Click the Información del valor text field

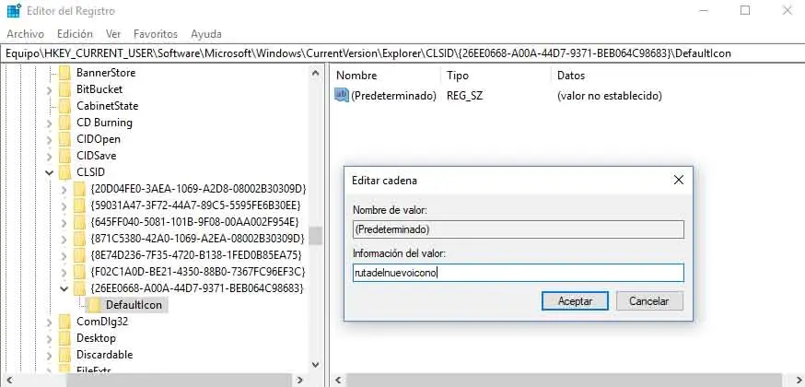(519, 273)
